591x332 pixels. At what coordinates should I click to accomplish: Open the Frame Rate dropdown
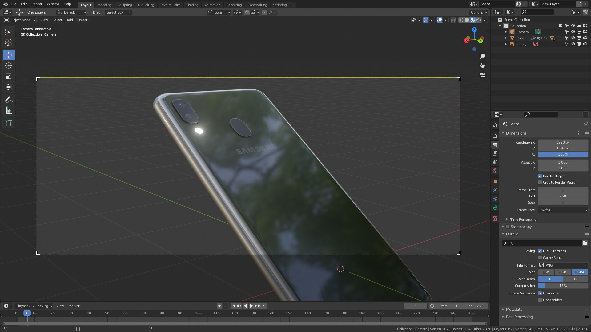(563, 210)
